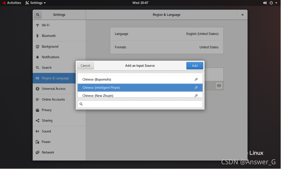Click magnifier icon in input source search field
Image resolution: width=281 pixels, height=169 pixels.
[81, 104]
